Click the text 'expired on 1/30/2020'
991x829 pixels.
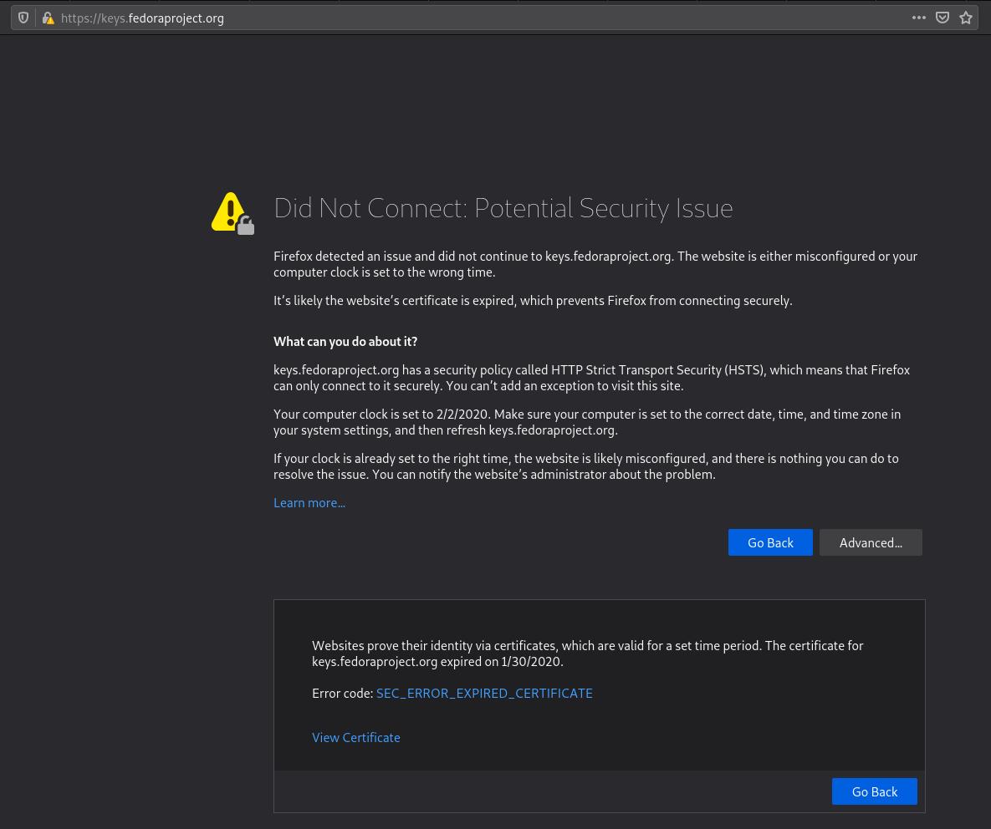pos(501,662)
